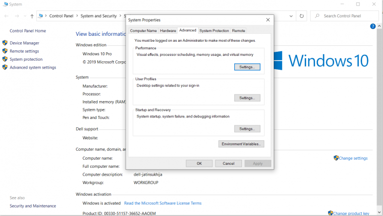The width and height of the screenshot is (383, 216).
Task: Click System and Security in the breadcrumb
Action: [x=99, y=16]
